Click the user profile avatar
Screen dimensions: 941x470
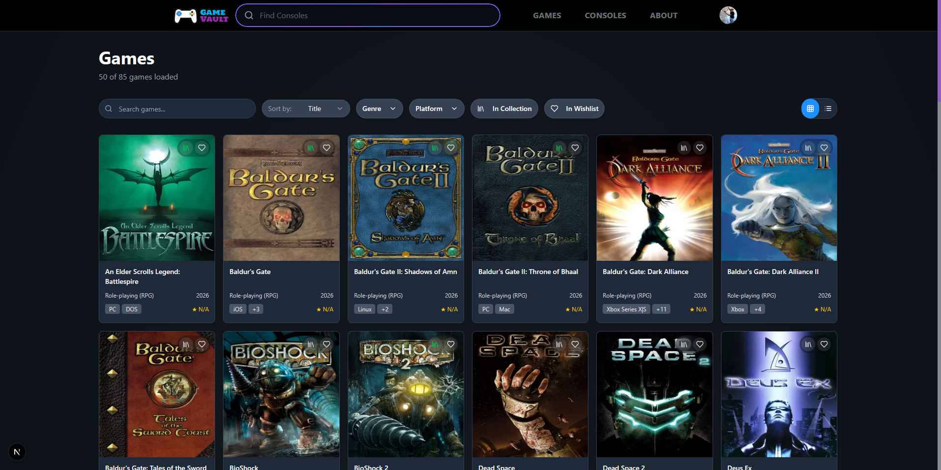tap(728, 15)
